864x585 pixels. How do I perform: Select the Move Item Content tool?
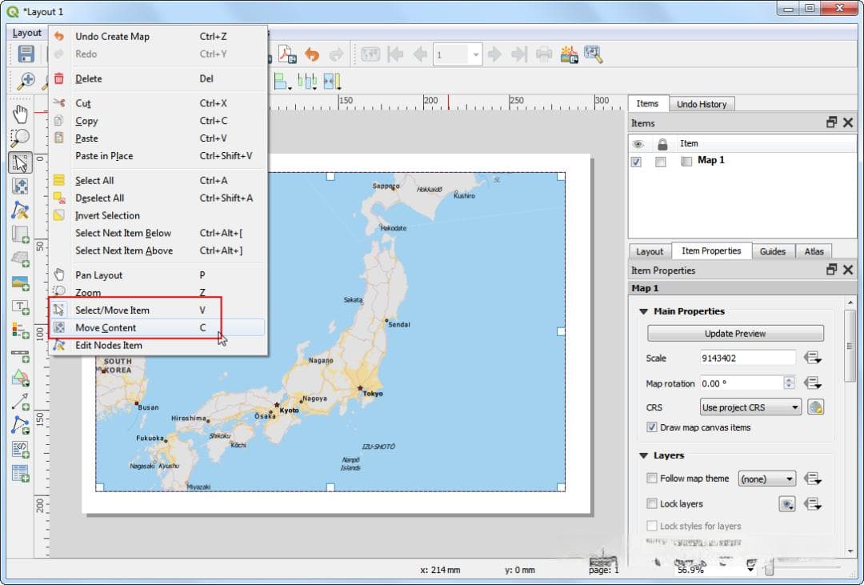click(x=20, y=186)
